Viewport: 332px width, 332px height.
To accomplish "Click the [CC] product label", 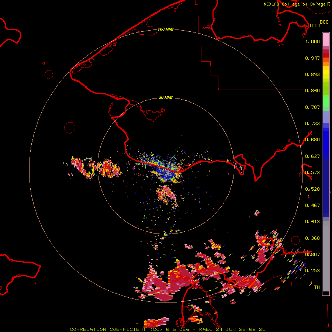I will pos(315,25).
